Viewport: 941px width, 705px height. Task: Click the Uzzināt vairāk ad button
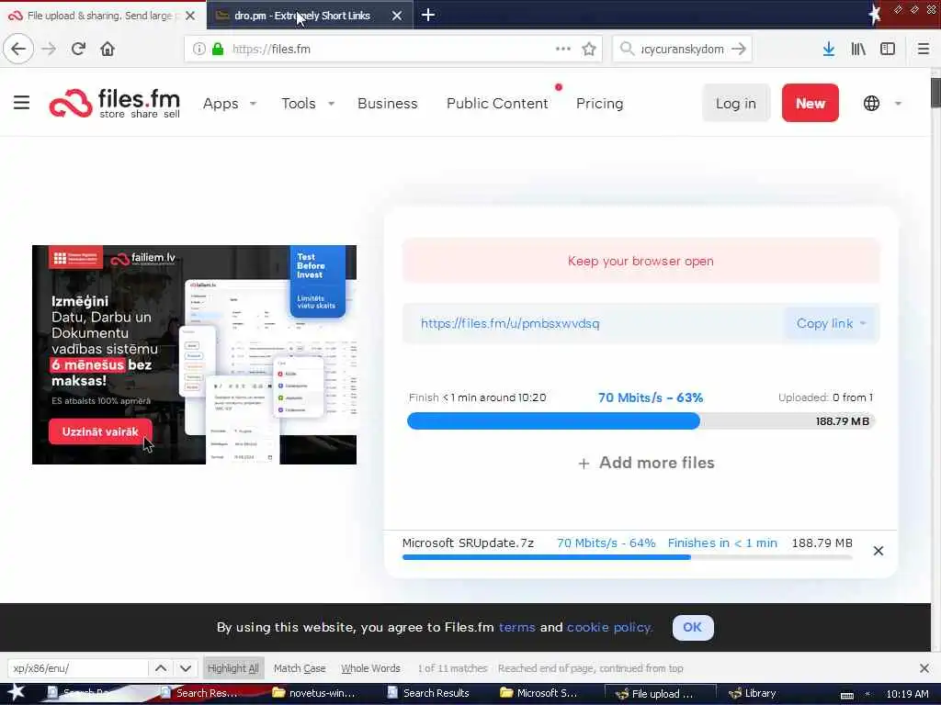tap(100, 431)
